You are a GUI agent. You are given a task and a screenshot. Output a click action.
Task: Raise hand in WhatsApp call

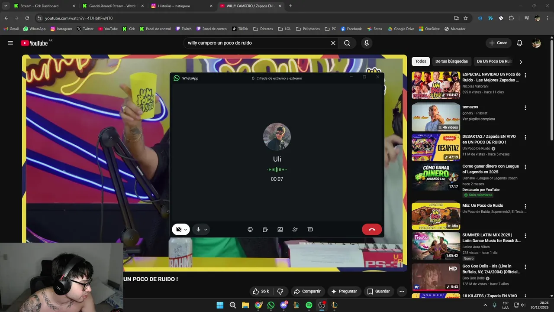pyautogui.click(x=265, y=229)
